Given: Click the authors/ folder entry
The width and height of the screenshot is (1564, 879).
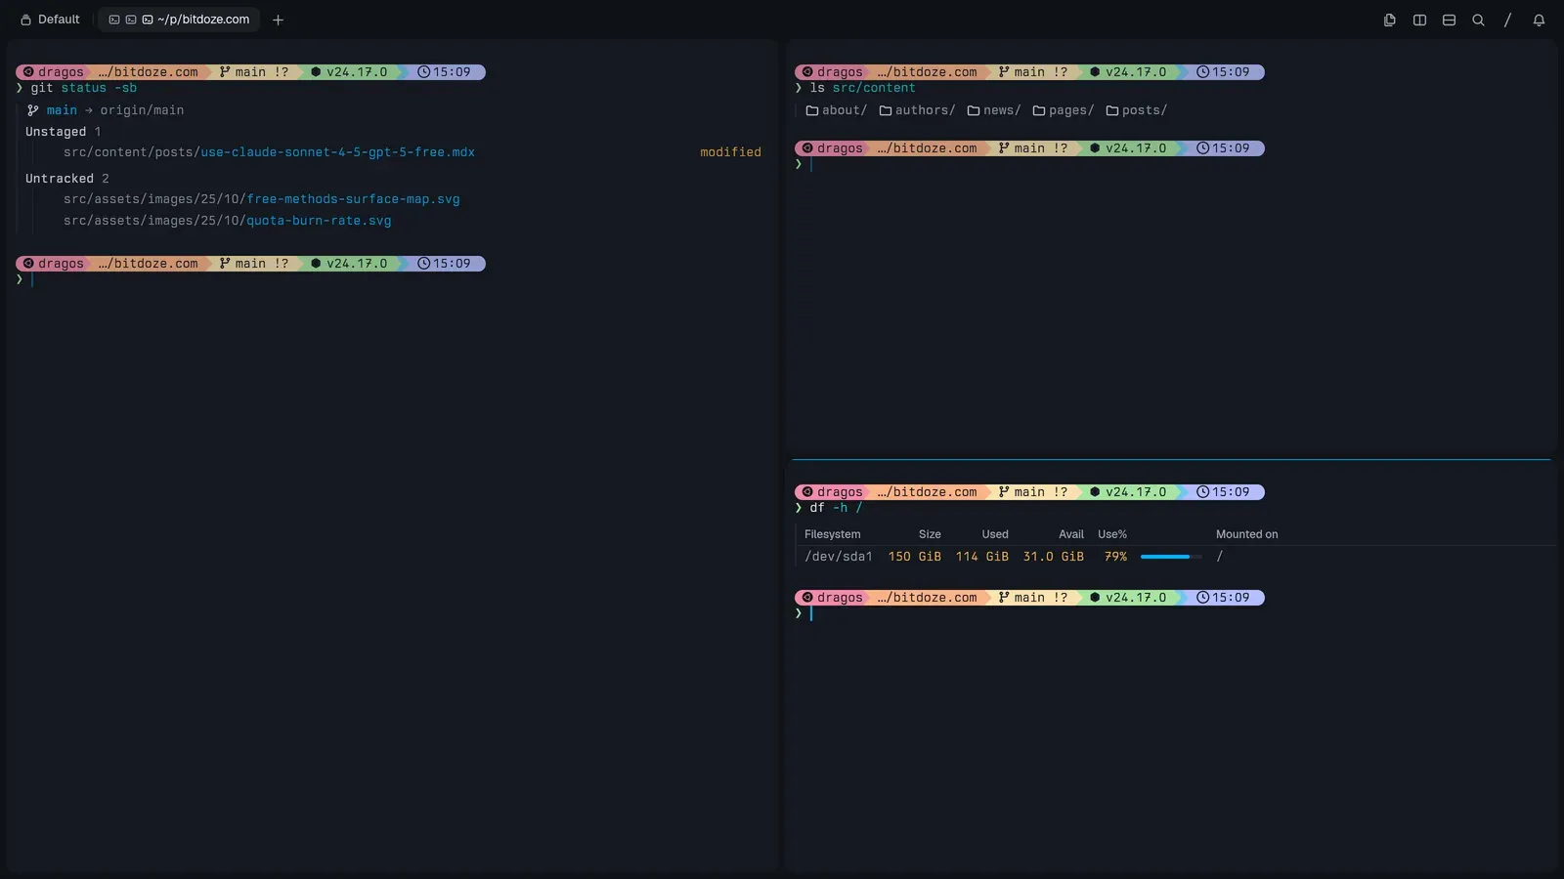Looking at the screenshot, I should (x=917, y=110).
